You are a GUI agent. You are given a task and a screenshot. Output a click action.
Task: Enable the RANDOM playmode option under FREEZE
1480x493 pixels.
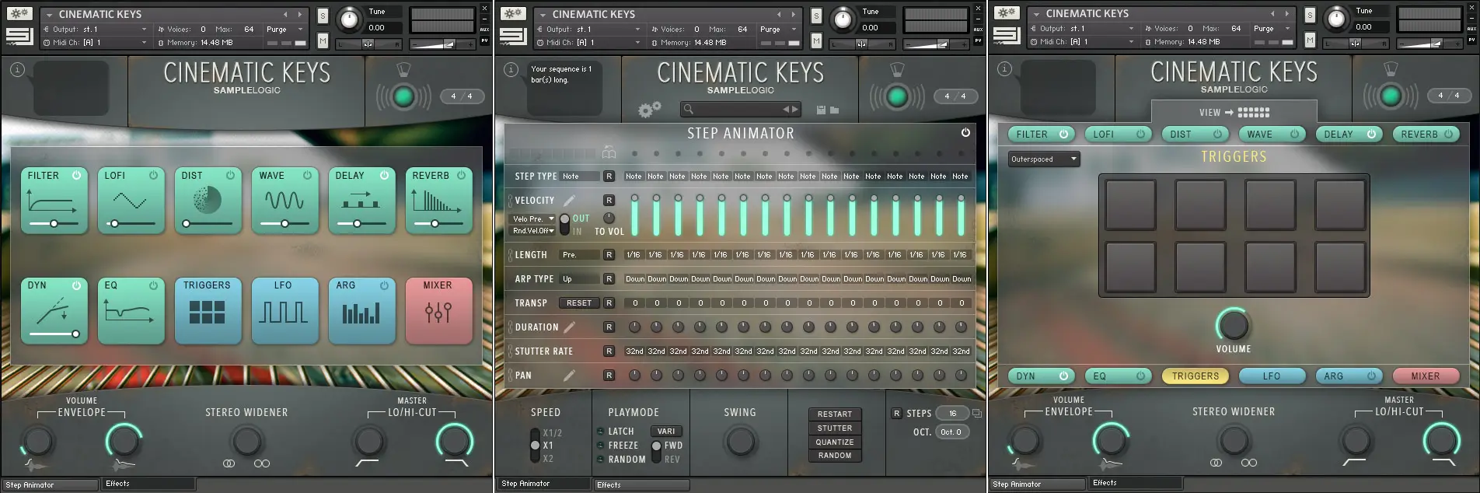click(601, 460)
